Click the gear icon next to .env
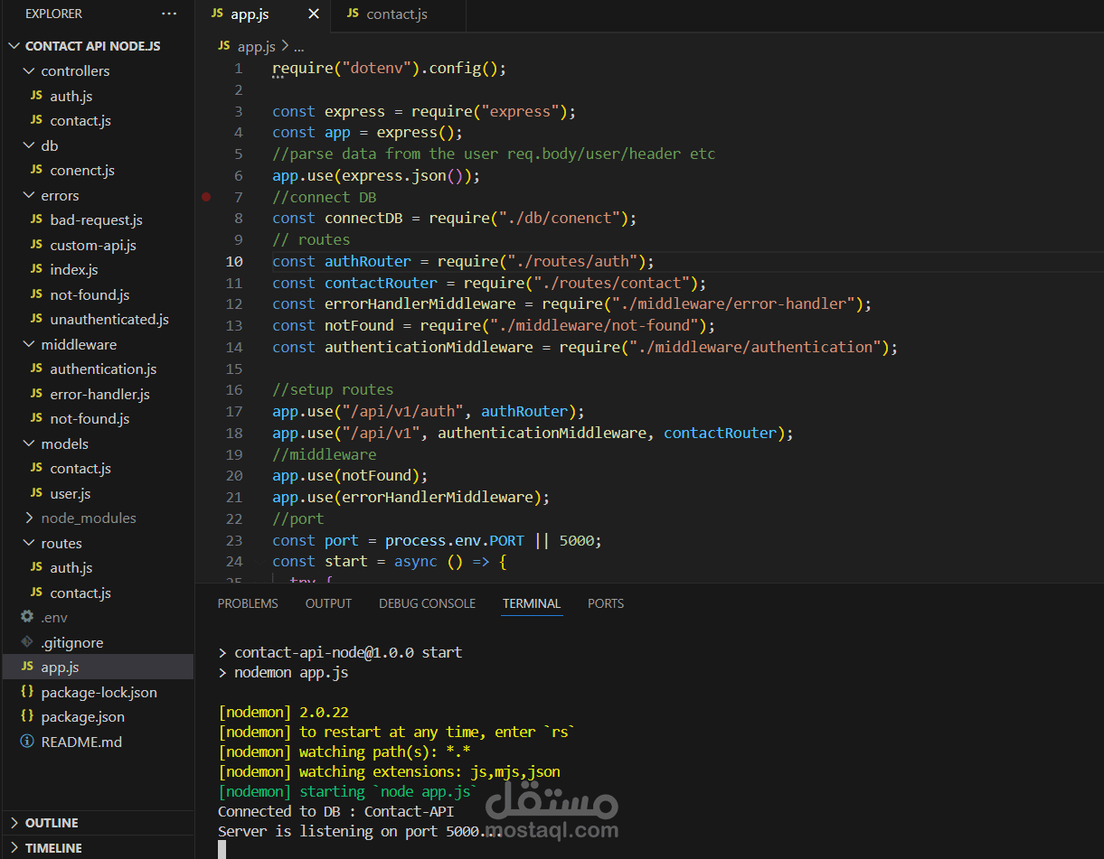 (x=28, y=617)
